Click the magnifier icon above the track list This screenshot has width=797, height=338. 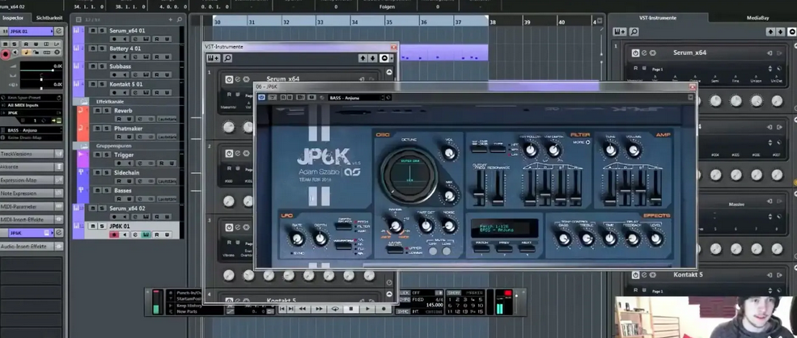pos(179,19)
